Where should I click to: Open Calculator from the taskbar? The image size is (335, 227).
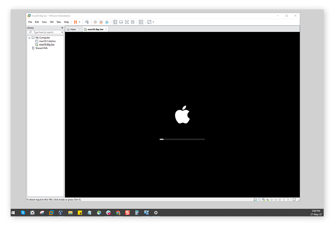coord(137,213)
